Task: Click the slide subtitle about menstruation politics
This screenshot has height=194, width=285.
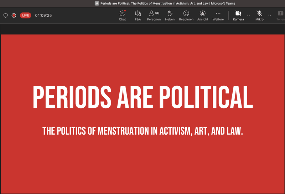Action: [142, 131]
